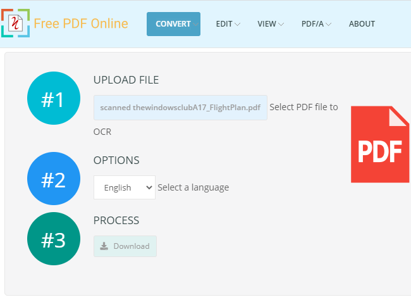
Task: Click the green #3 step circle
Action: point(54,240)
